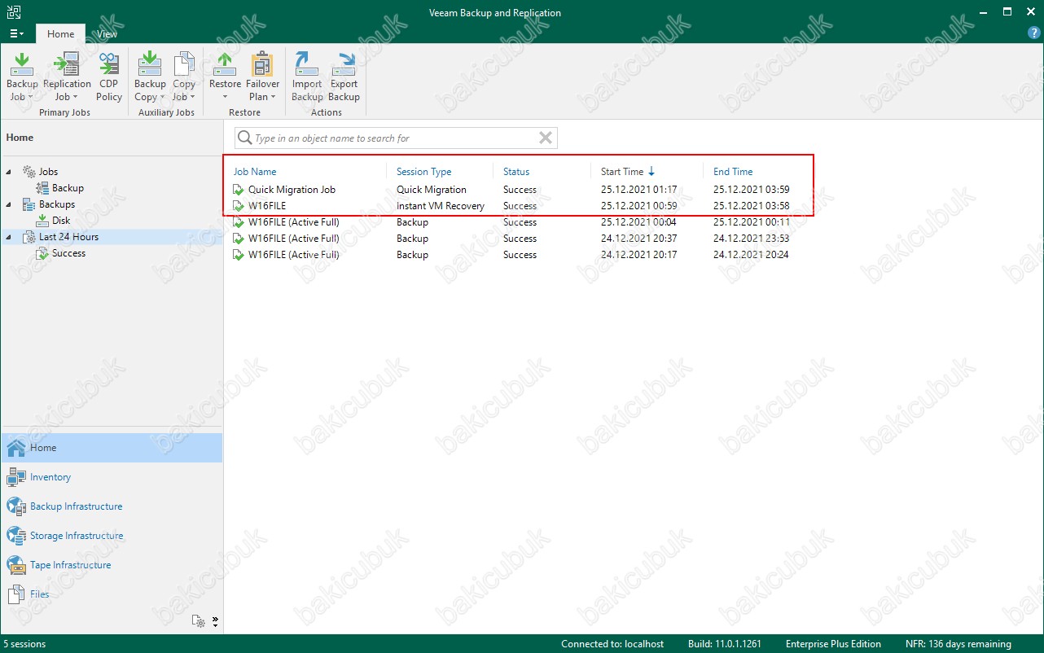Click the NFR 136 days remaining status

pos(958,644)
